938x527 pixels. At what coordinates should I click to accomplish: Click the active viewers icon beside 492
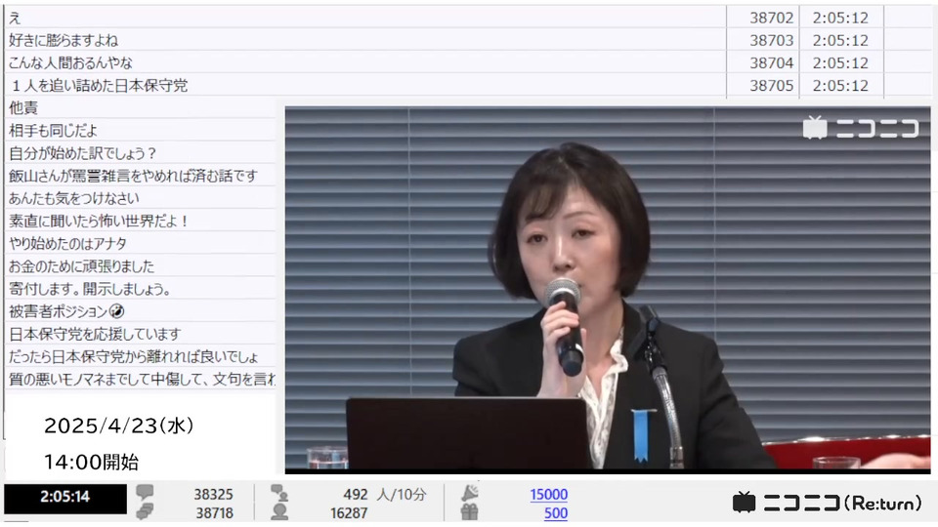click(279, 493)
